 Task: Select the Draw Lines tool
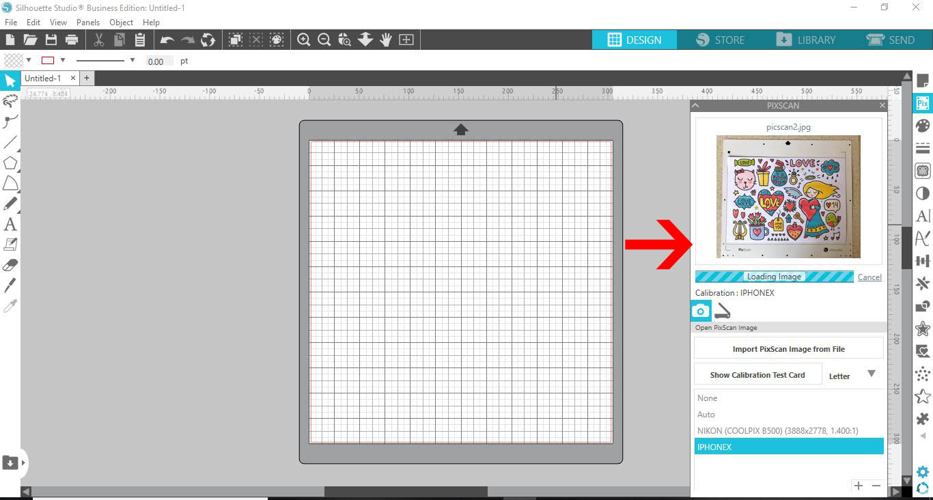coord(10,142)
